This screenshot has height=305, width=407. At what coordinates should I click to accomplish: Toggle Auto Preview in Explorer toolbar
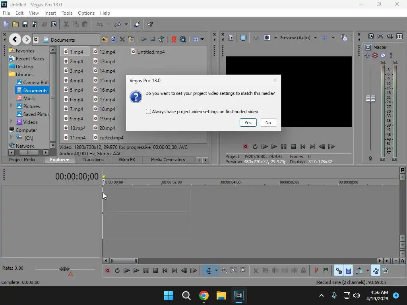(161, 39)
